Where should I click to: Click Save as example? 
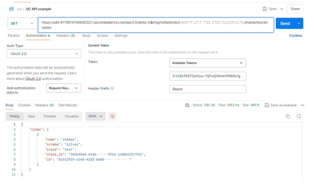coord(281,105)
